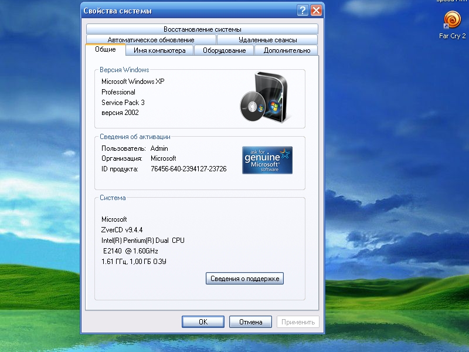
Task: Click the Применить button
Action: (298, 321)
